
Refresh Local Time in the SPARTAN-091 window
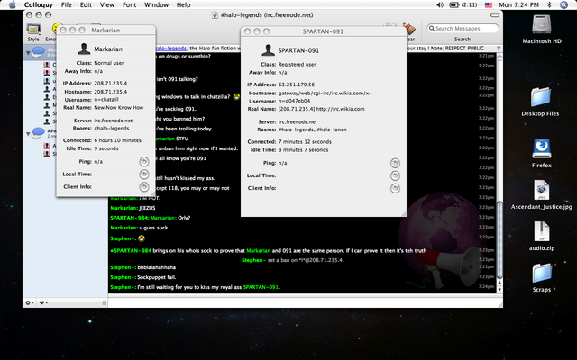(x=395, y=175)
